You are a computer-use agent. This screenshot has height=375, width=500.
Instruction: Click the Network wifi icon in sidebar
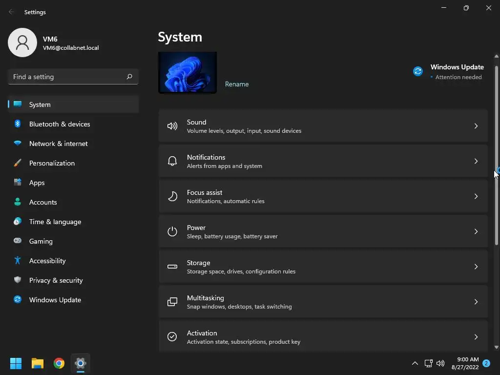(x=18, y=143)
